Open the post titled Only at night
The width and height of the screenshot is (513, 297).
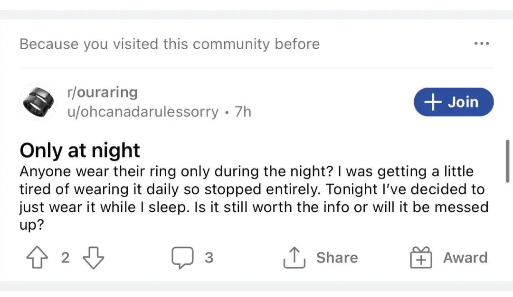pos(80,151)
